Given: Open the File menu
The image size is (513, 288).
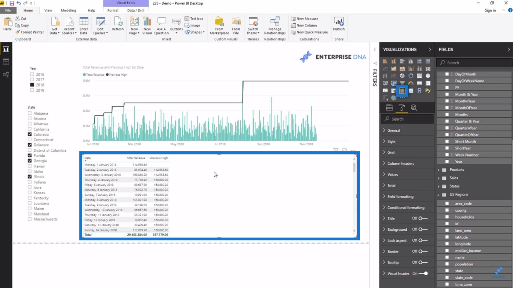Looking at the screenshot, I should point(8,10).
